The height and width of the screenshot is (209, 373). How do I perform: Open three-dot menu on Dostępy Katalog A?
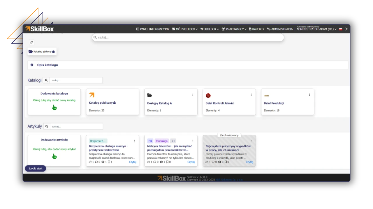[193, 95]
